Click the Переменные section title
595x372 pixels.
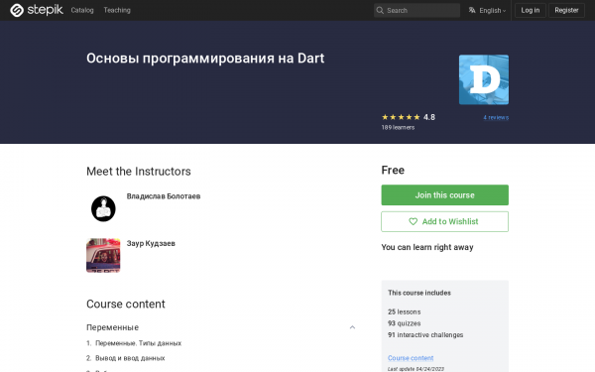tap(112, 327)
